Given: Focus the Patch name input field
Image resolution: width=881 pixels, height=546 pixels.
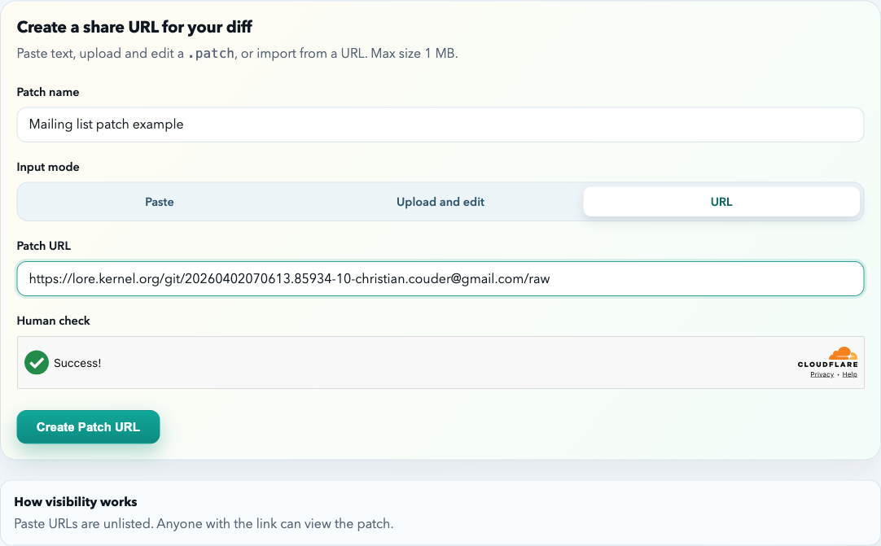Looking at the screenshot, I should point(440,124).
